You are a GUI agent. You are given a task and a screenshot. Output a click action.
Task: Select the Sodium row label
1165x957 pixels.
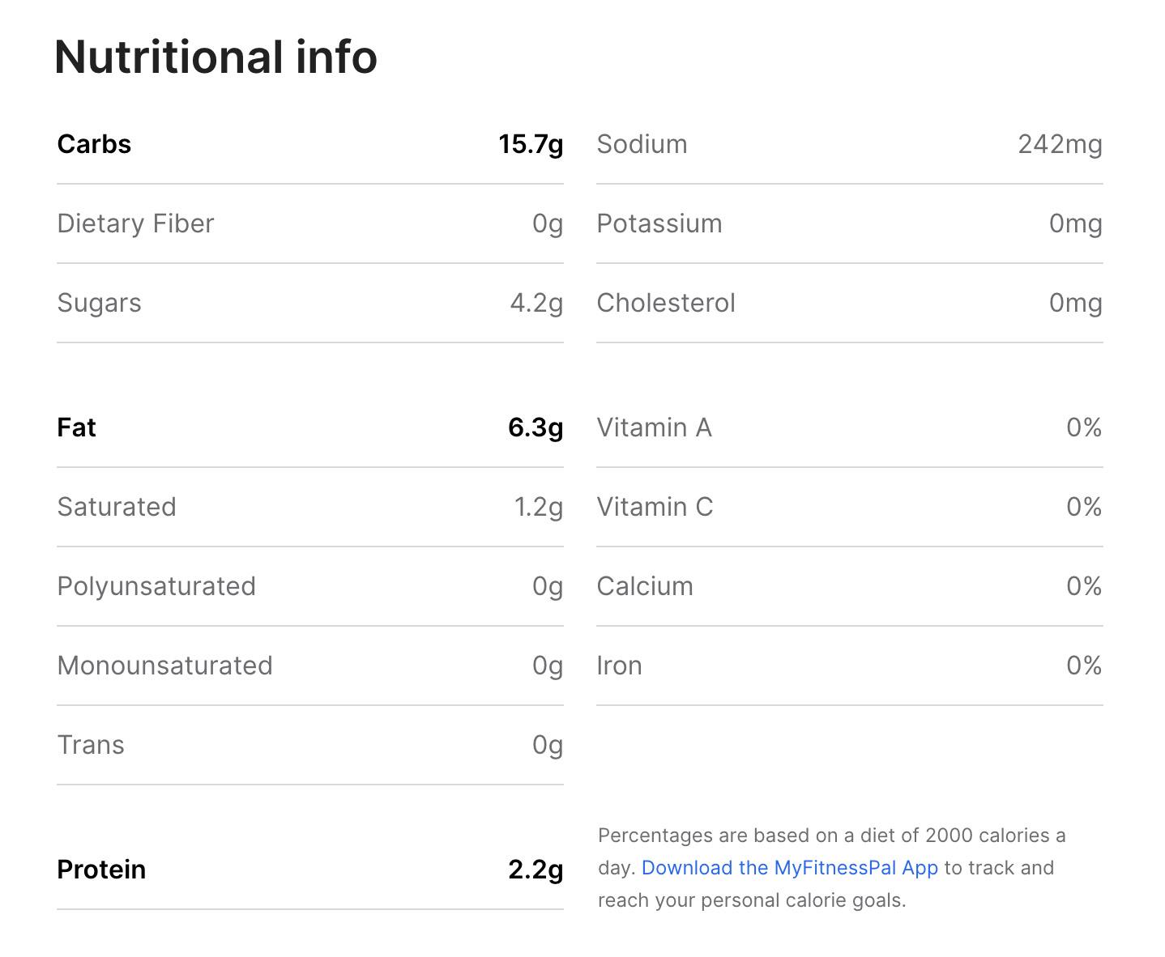pos(642,144)
